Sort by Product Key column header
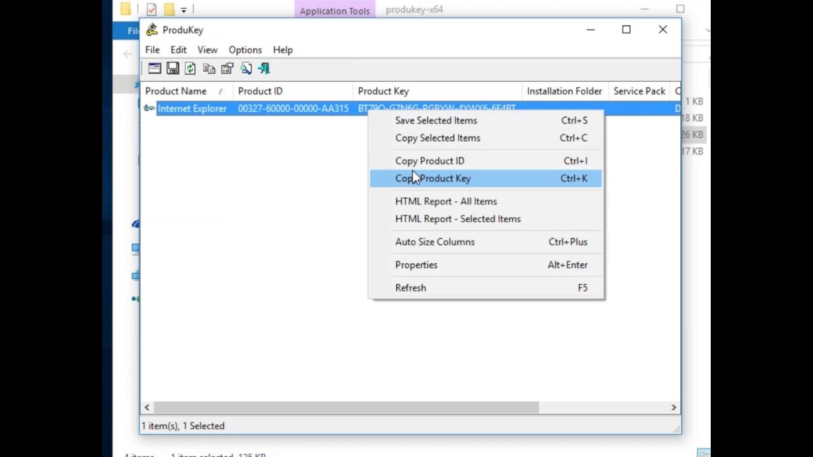The image size is (813, 457). coord(437,91)
